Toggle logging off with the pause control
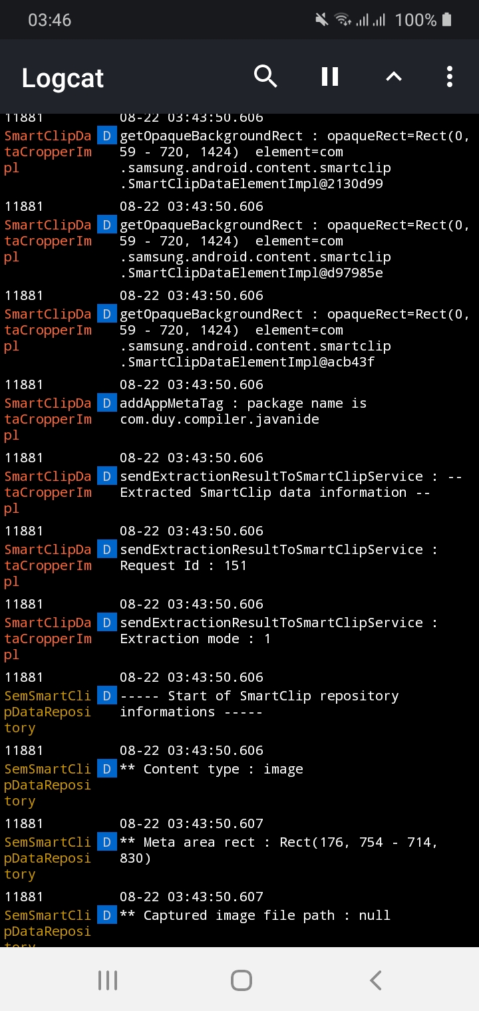The height and width of the screenshot is (1011, 479). 329,76
